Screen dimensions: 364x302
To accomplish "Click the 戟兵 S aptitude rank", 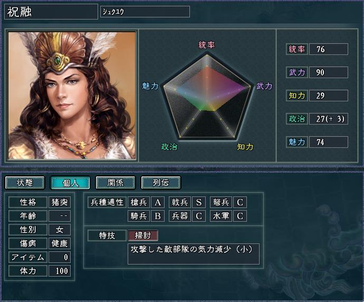I will coord(199,202).
